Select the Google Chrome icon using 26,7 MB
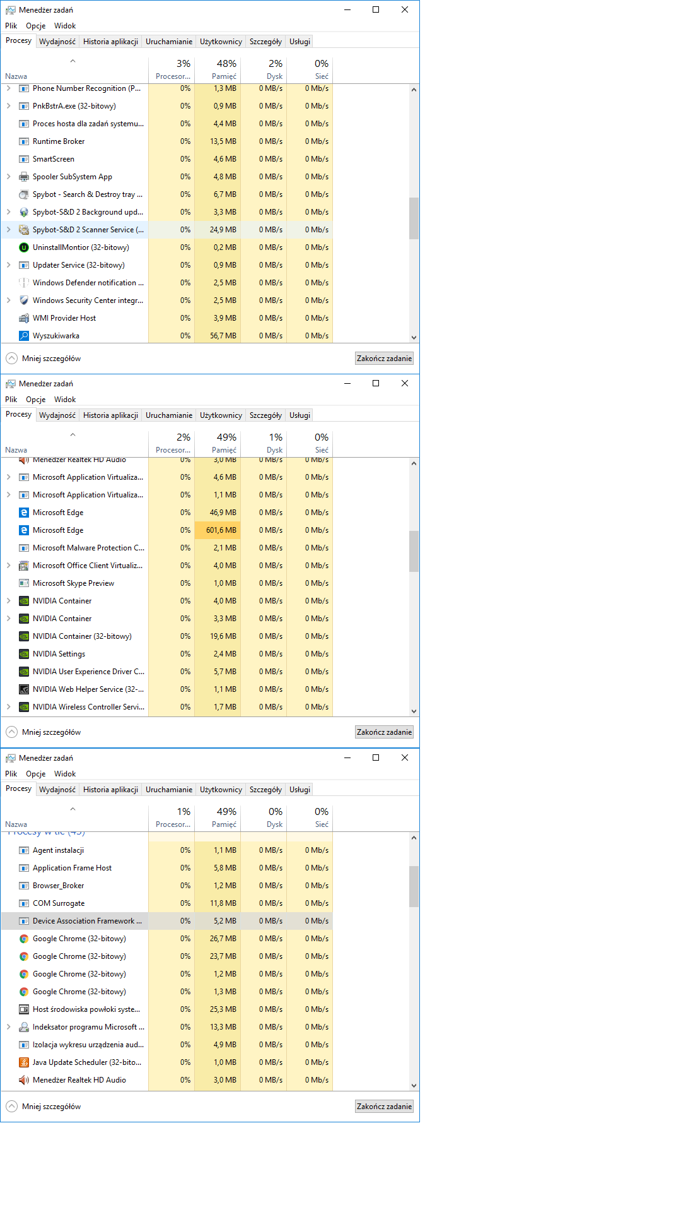 [24, 939]
